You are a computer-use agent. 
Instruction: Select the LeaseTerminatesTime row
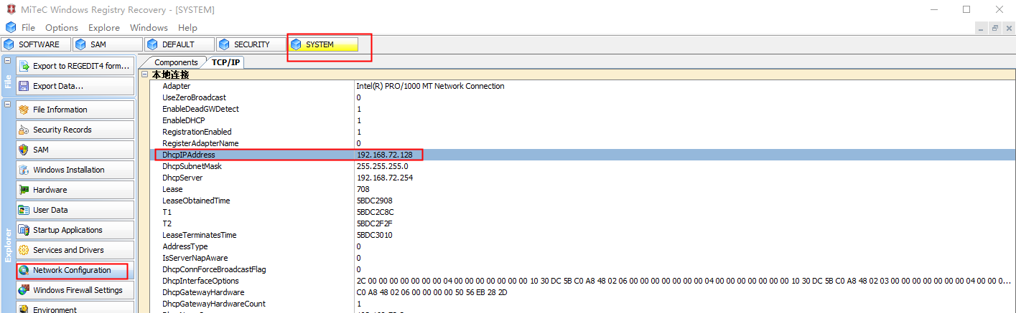[582, 235]
